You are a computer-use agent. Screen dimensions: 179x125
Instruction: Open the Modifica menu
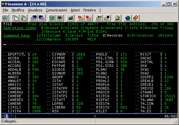tap(18, 10)
